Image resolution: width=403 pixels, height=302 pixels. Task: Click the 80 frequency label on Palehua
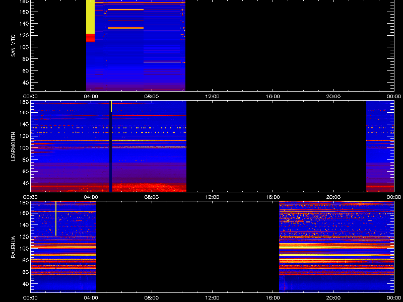[x=26, y=260]
